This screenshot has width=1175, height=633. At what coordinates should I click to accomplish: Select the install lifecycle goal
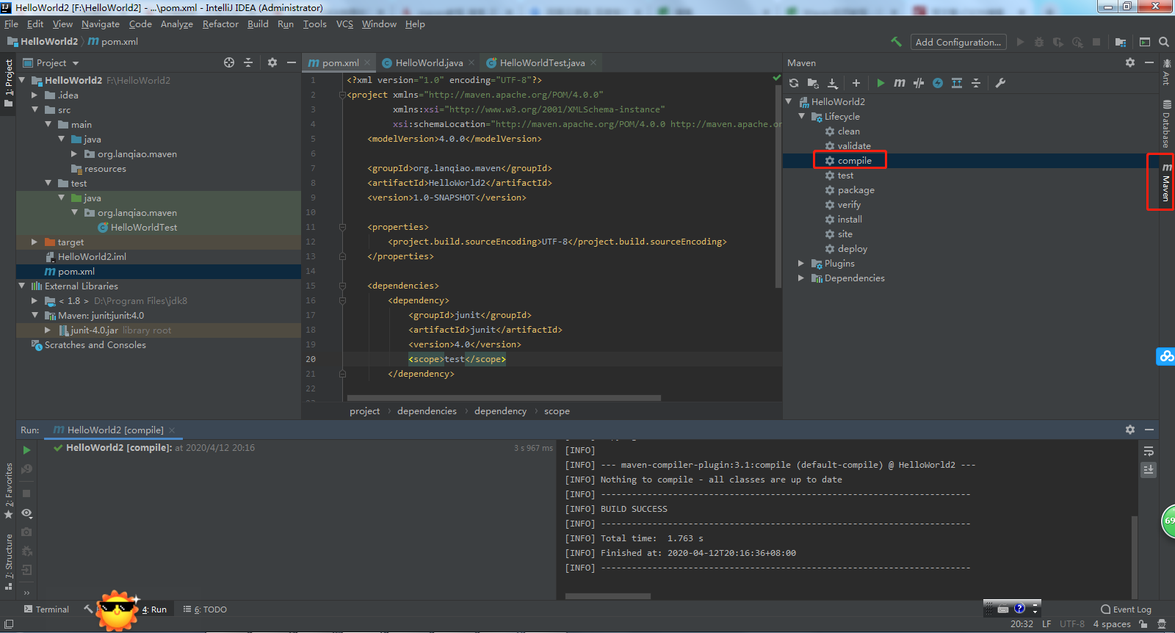click(x=850, y=220)
